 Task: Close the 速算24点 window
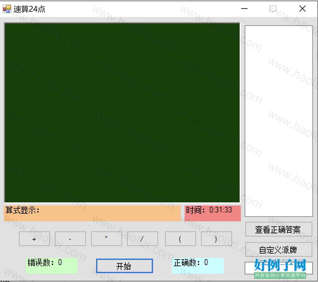303,9
